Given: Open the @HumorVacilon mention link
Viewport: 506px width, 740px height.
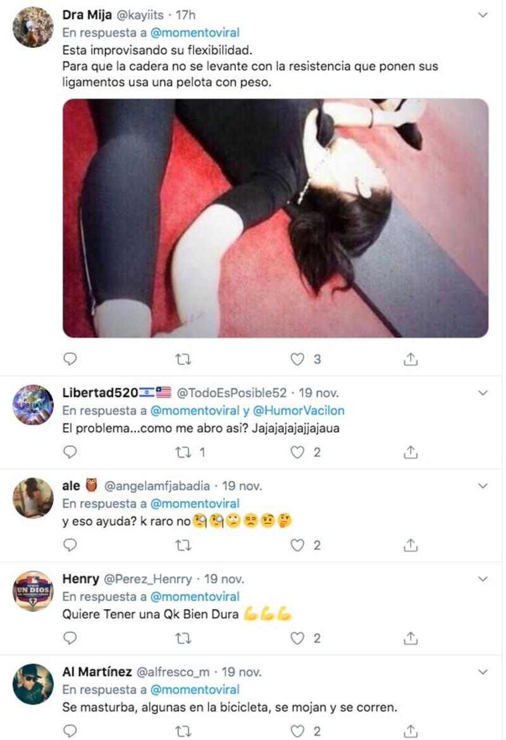Looking at the screenshot, I should pos(299,411).
